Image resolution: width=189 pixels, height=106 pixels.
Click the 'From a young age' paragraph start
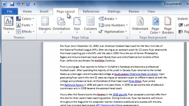coord(70,67)
